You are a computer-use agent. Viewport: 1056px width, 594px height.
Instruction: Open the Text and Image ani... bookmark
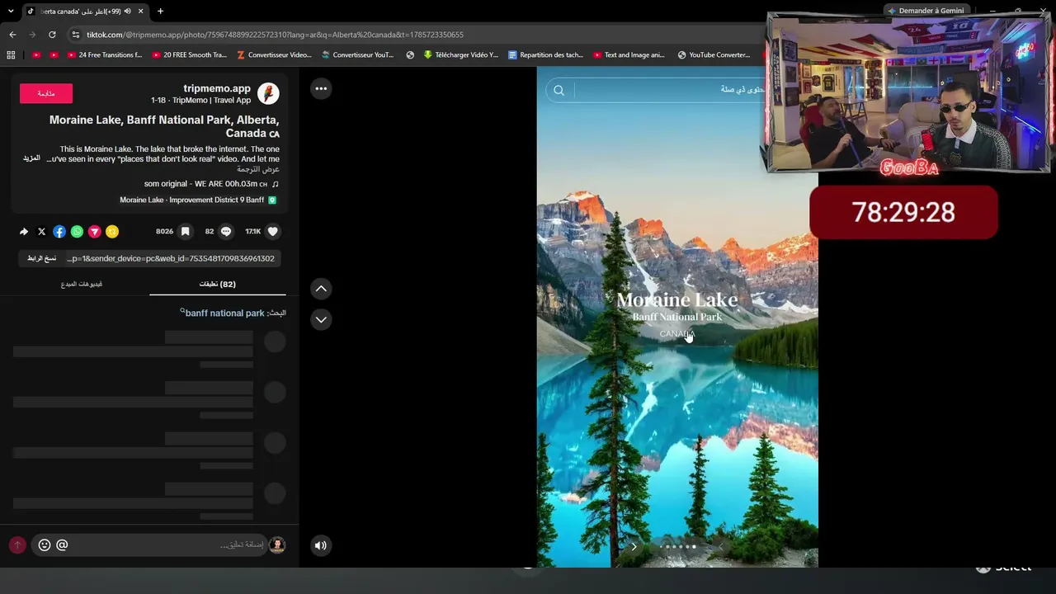[x=629, y=55]
